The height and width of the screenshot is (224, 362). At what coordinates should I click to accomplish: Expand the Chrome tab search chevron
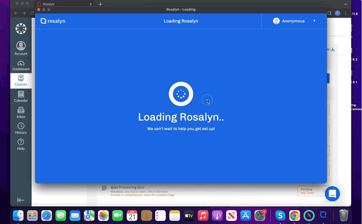(345, 4)
